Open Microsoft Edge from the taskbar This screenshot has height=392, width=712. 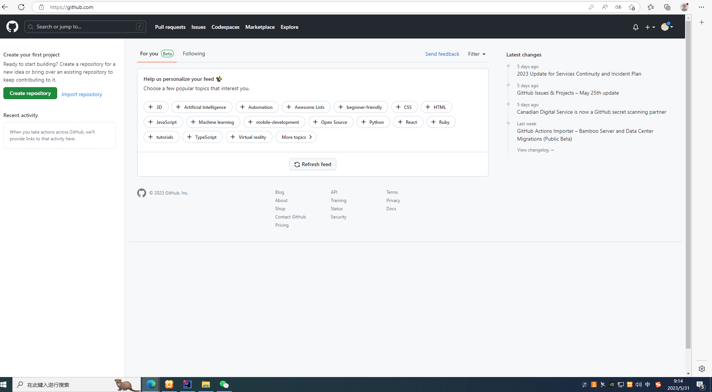coord(151,385)
